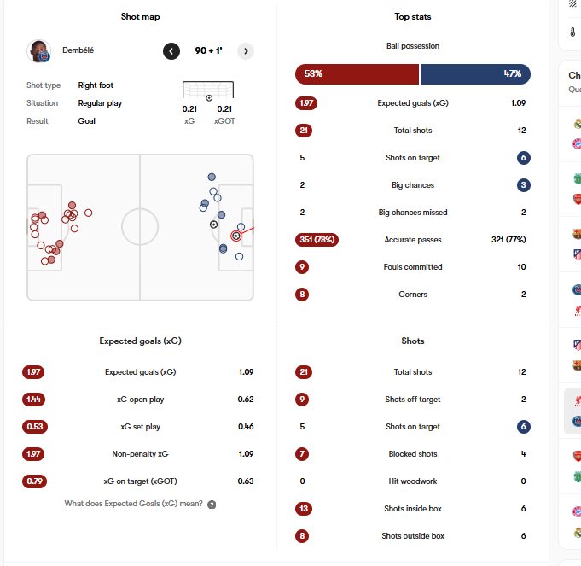Image resolution: width=581 pixels, height=566 pixels.
Task: Click the red 53% possession bar segment
Action: pyautogui.click(x=357, y=74)
